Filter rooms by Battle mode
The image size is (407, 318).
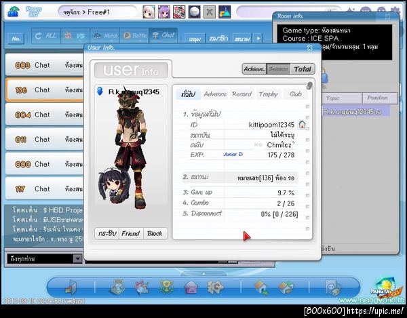click(134, 35)
